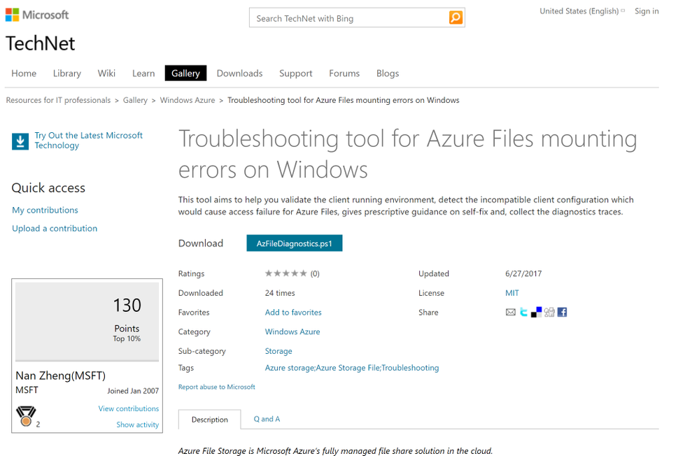Open the Azure storage tag
This screenshot has height=456, width=699.
coord(289,368)
